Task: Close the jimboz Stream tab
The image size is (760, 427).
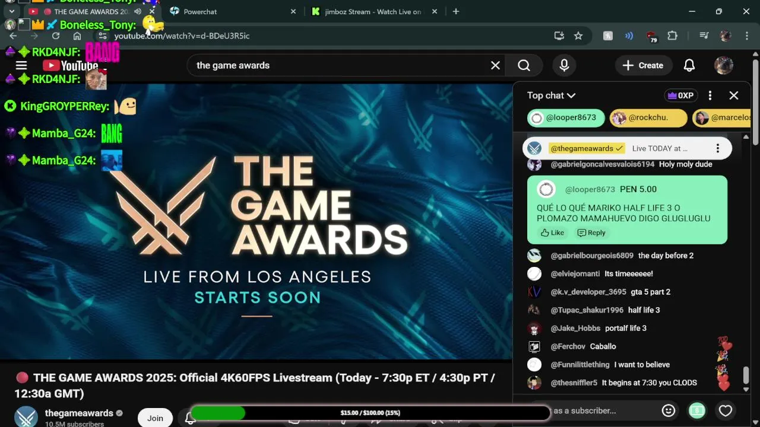Action: [x=435, y=11]
